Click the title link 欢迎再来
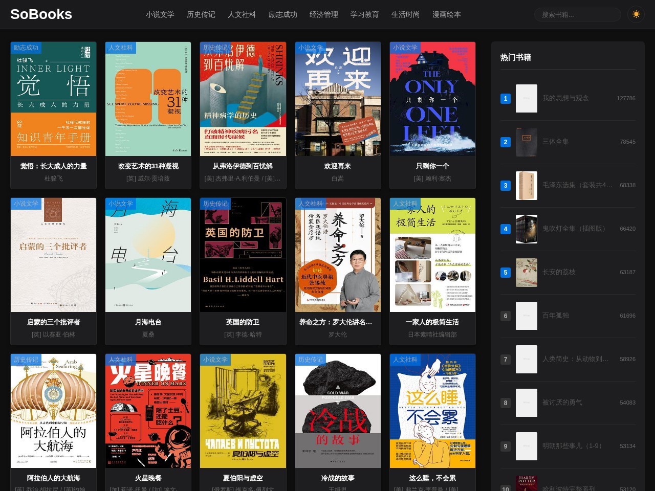The image size is (655, 491). coord(338,166)
